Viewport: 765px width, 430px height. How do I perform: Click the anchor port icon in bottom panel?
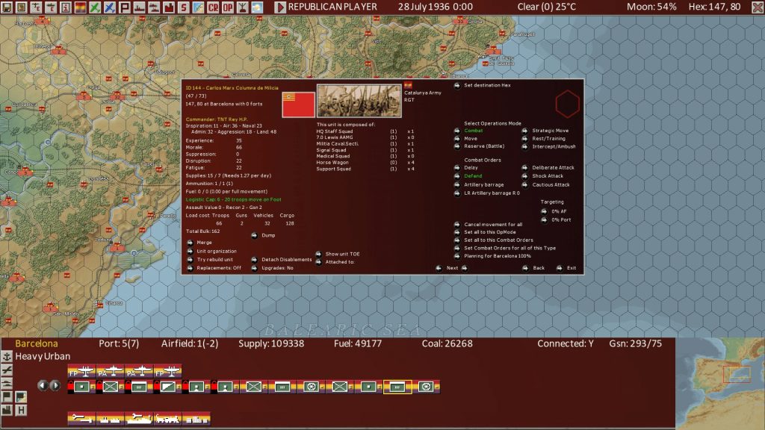(x=7, y=357)
